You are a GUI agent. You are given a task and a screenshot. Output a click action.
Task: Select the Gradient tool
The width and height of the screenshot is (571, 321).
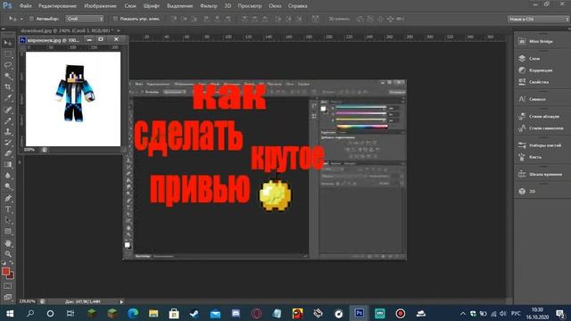pos(8,164)
